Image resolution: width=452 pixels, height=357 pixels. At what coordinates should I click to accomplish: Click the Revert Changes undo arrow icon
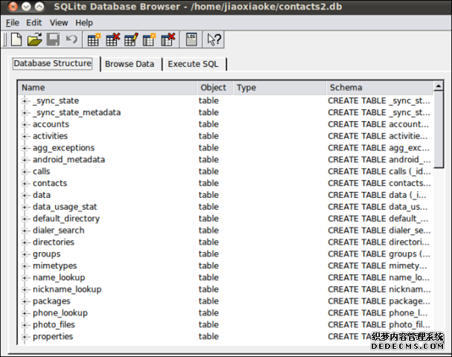(71, 39)
